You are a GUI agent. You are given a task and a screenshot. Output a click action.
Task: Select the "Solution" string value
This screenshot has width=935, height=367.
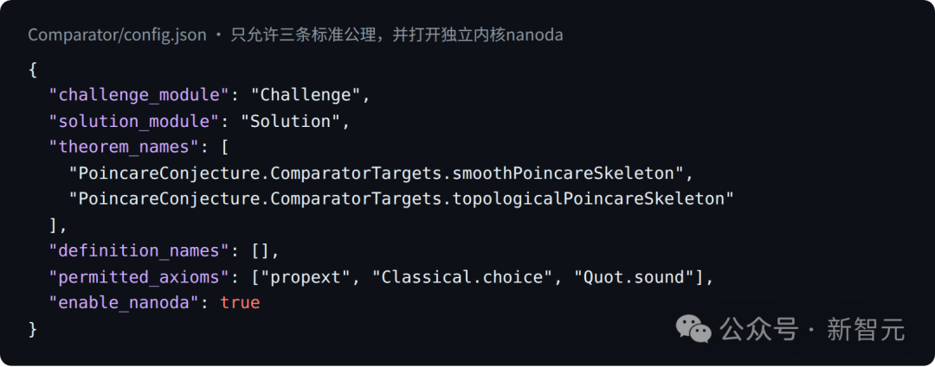(290, 122)
